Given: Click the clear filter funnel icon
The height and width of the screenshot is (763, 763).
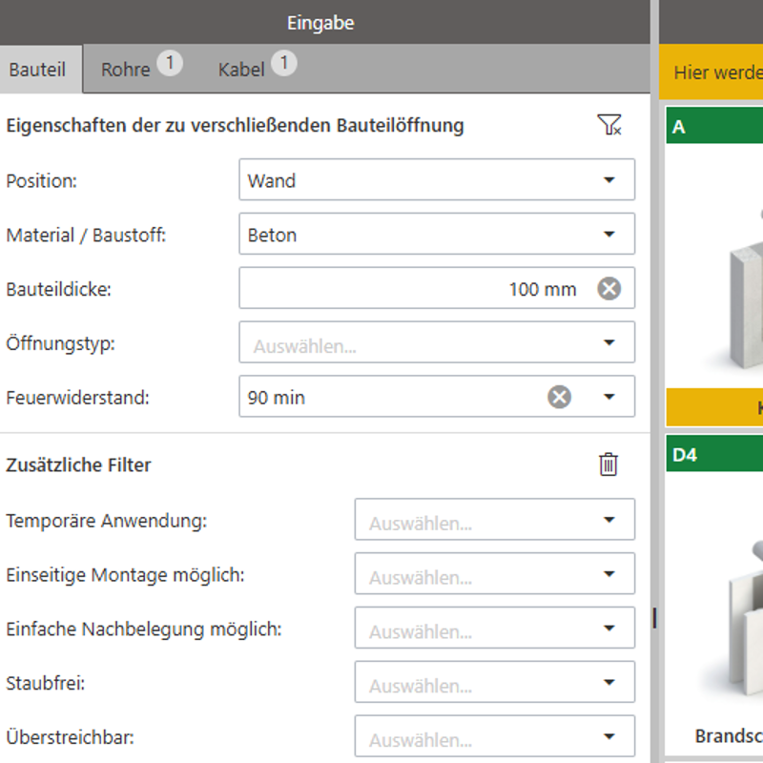Looking at the screenshot, I should [608, 125].
